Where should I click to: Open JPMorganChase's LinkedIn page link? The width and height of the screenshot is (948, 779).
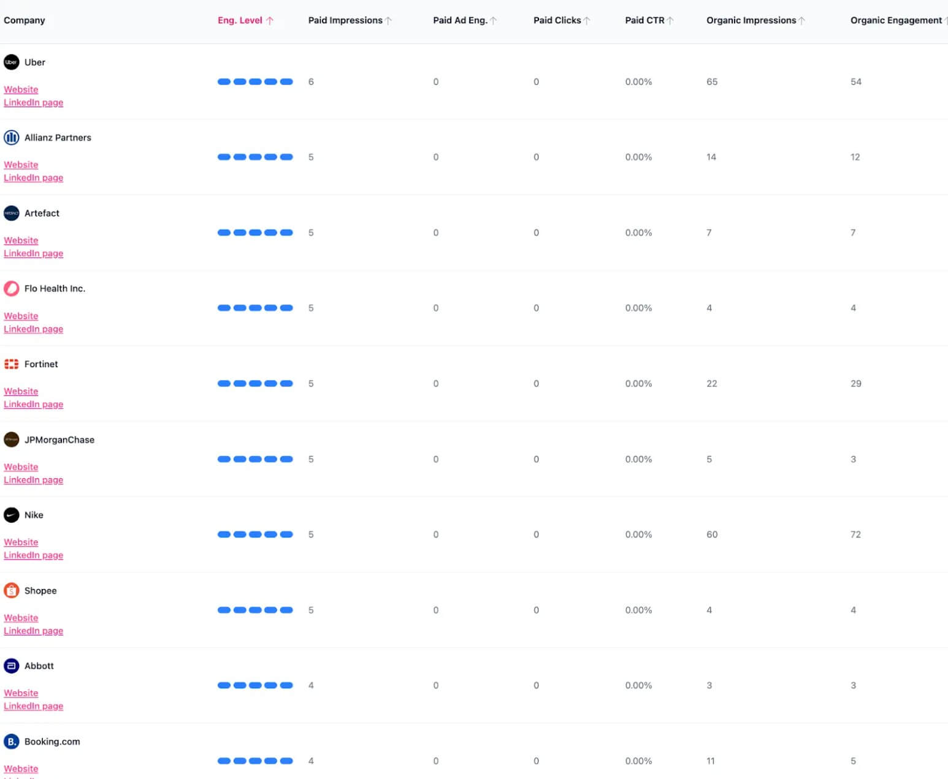click(x=34, y=480)
